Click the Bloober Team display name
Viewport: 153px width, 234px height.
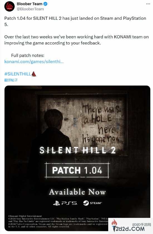29,4
